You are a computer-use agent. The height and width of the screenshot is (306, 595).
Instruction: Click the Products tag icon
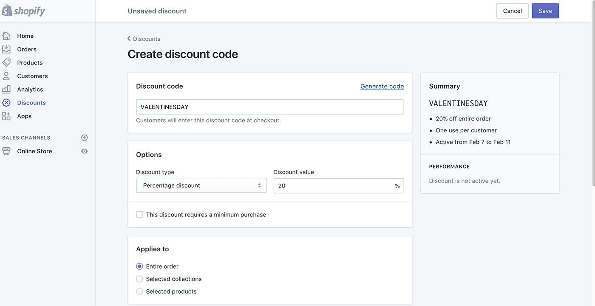coord(6,62)
